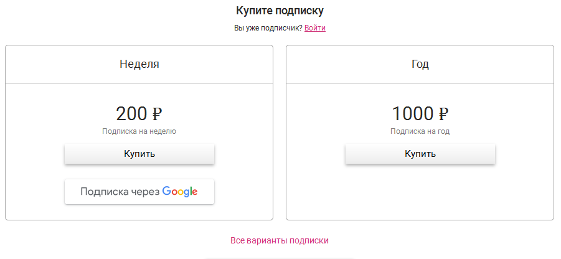Image resolution: width=561 pixels, height=259 pixels.
Task: Buy the weekly subscription with Купить
Action: pos(139,154)
